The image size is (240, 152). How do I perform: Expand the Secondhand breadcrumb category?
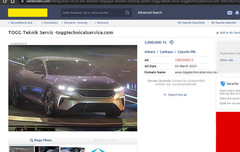(21, 23)
